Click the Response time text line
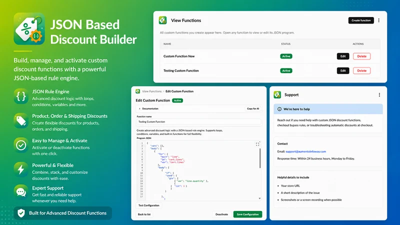This screenshot has width=400, height=225. (x=316, y=158)
